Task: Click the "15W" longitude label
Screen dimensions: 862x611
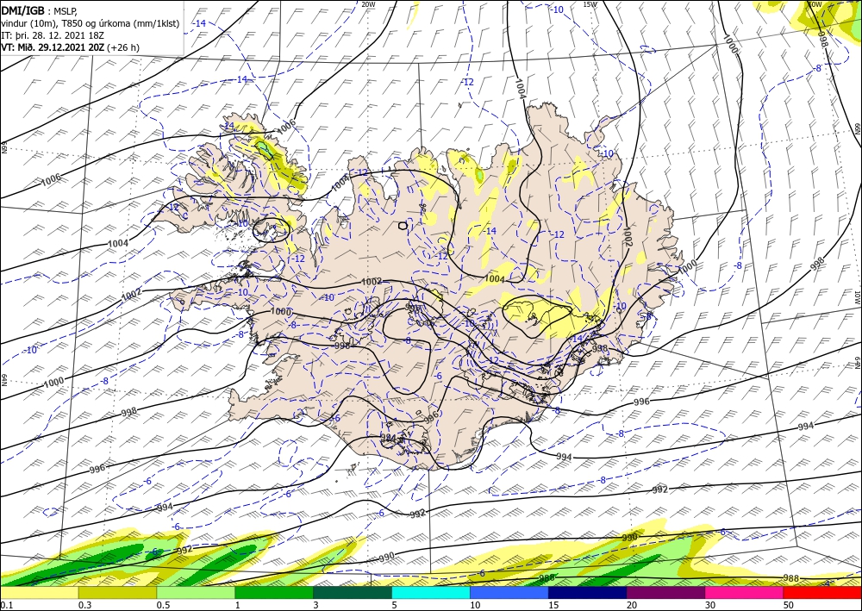Action: point(590,3)
